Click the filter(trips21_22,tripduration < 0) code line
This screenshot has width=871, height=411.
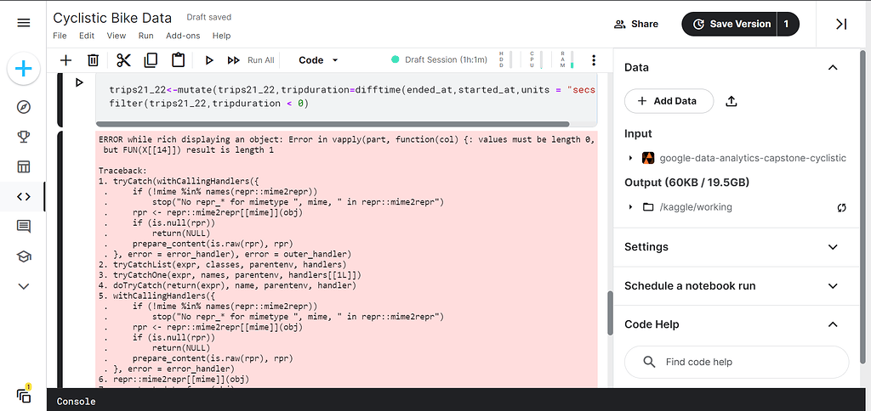[x=208, y=103]
